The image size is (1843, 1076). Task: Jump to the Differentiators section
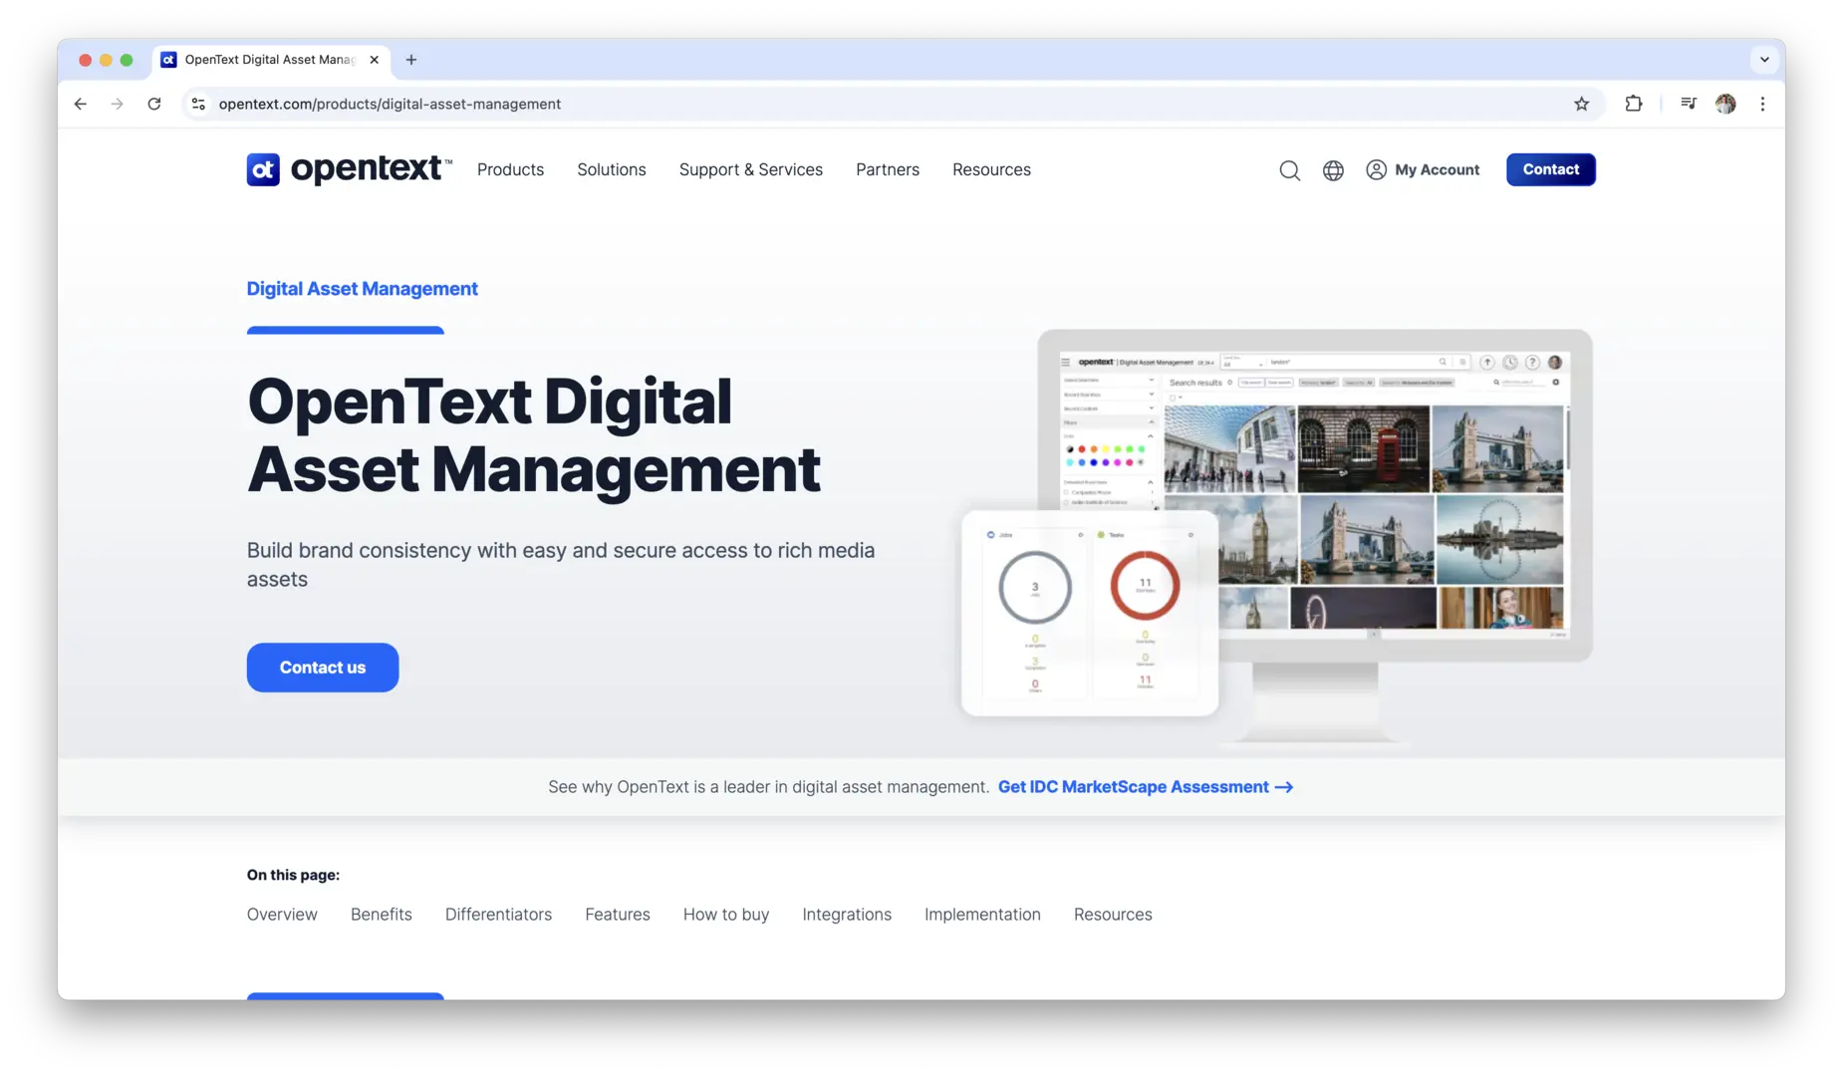pyautogui.click(x=498, y=915)
